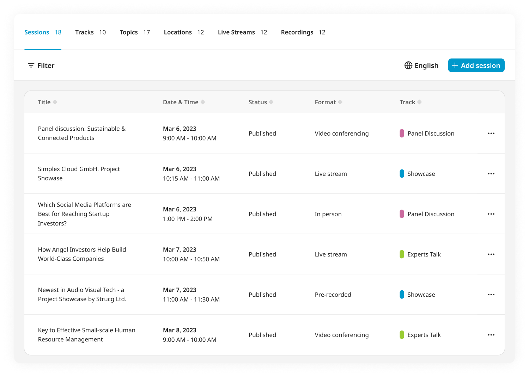Viewport: 529px width, 377px height.
Task: Open 'How Angel Investors Help Build World-Class Companies'
Action: click(82, 254)
